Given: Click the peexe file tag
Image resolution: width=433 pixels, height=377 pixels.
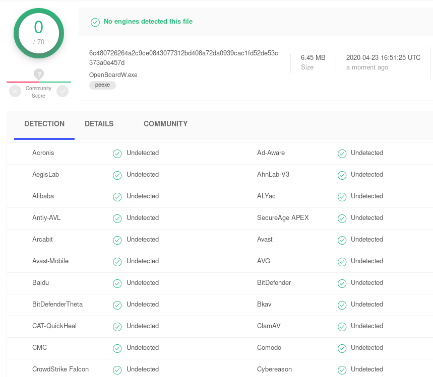Looking at the screenshot, I should [x=102, y=85].
